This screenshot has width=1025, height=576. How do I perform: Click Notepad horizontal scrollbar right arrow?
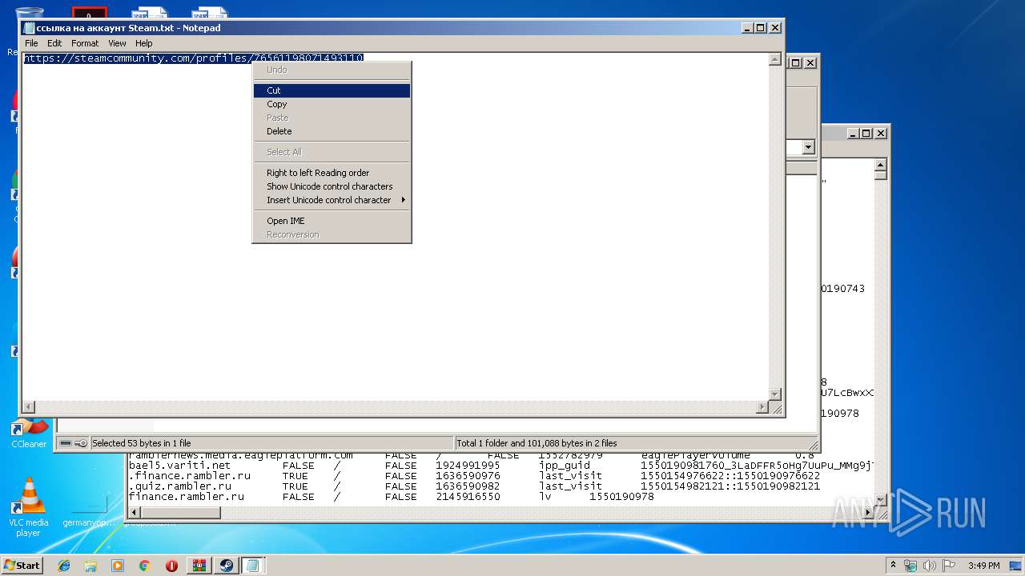[762, 407]
